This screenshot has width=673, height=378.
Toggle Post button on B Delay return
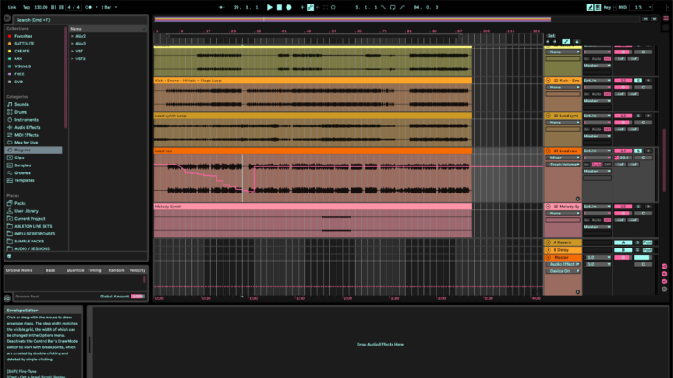point(648,250)
